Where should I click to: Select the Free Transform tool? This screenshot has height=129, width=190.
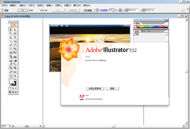pyautogui.click(x=15, y=52)
